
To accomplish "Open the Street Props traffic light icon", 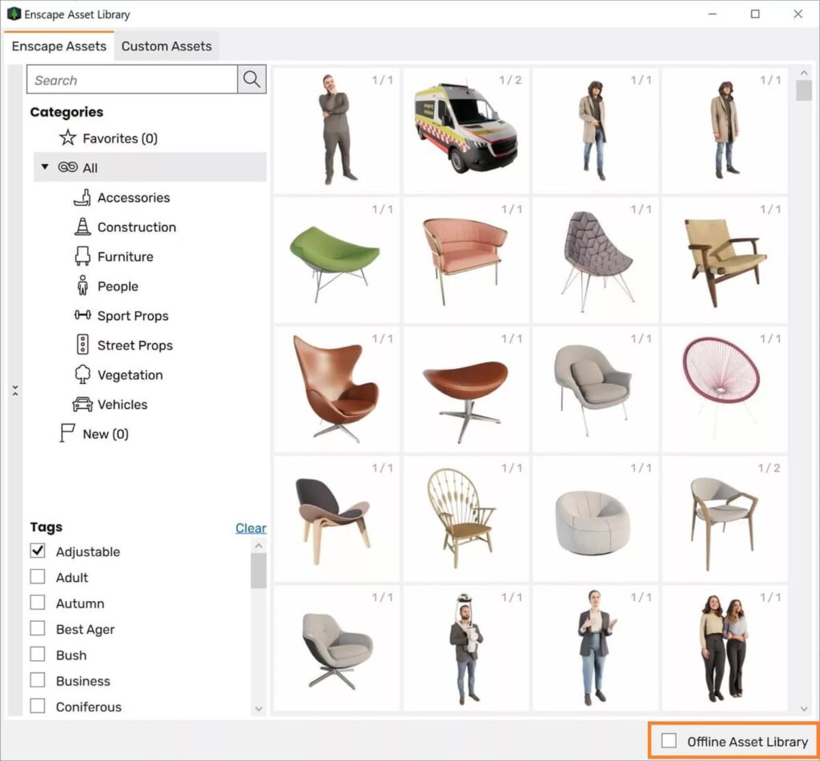I will point(82,346).
